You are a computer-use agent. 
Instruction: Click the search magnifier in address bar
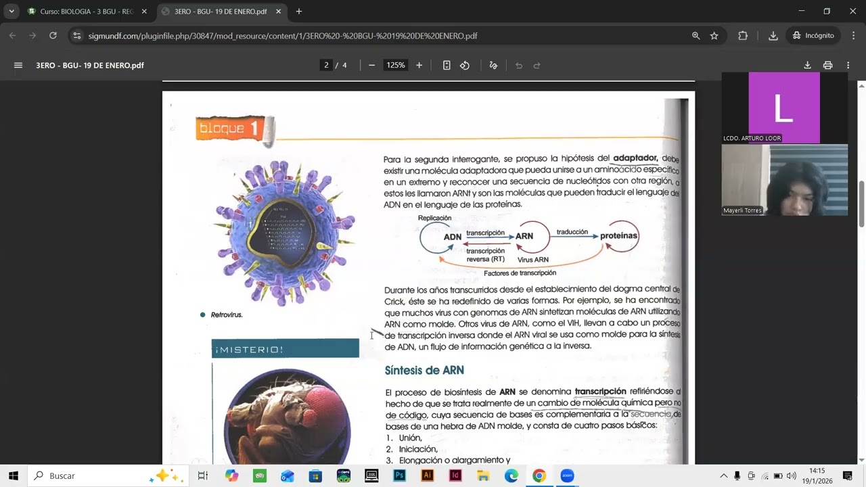[696, 36]
